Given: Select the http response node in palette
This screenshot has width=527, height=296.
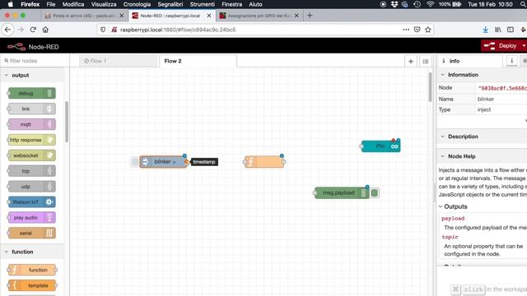Looking at the screenshot, I should pyautogui.click(x=31, y=140).
